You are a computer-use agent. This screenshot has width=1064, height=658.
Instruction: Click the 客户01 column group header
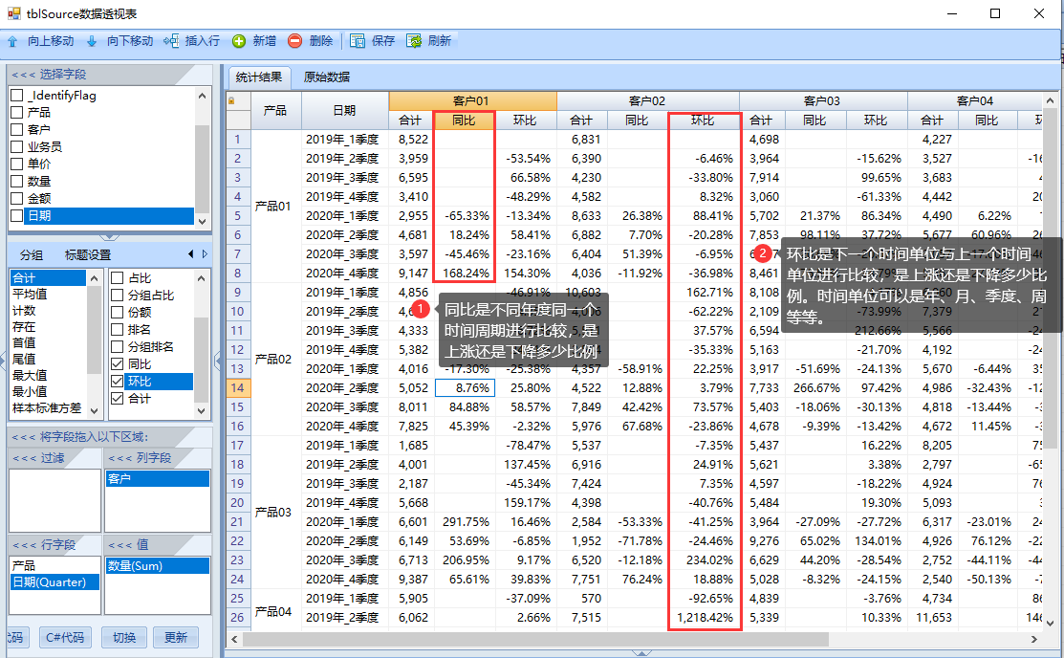472,101
